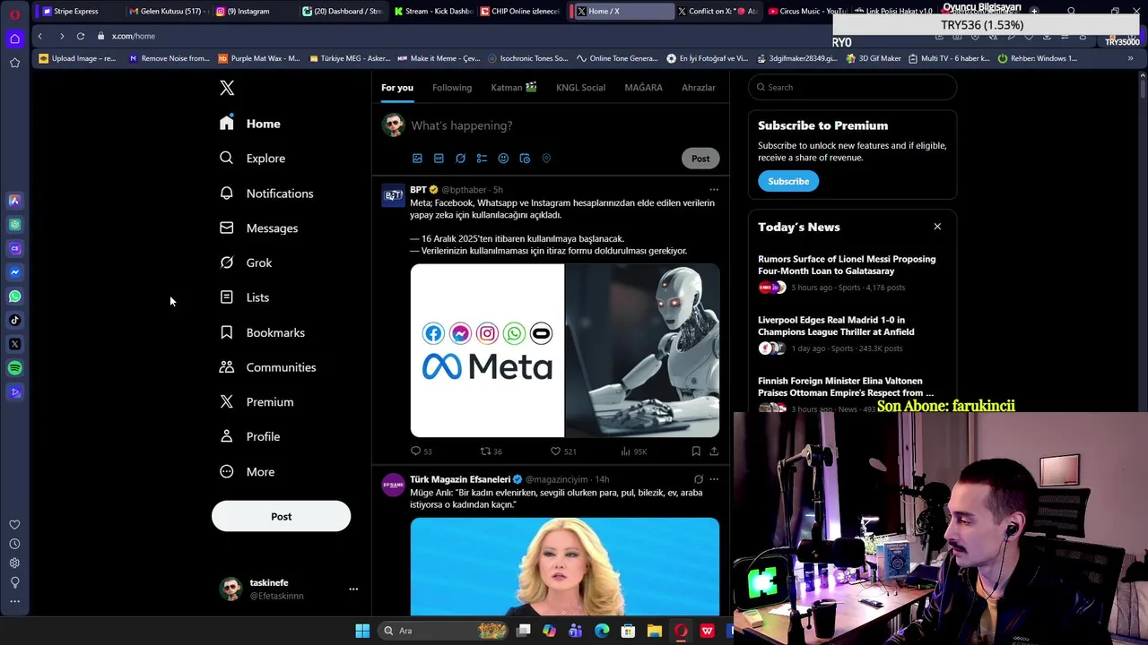Click the large Post button in sidebar
Image resolution: width=1148 pixels, height=645 pixels.
tap(281, 517)
